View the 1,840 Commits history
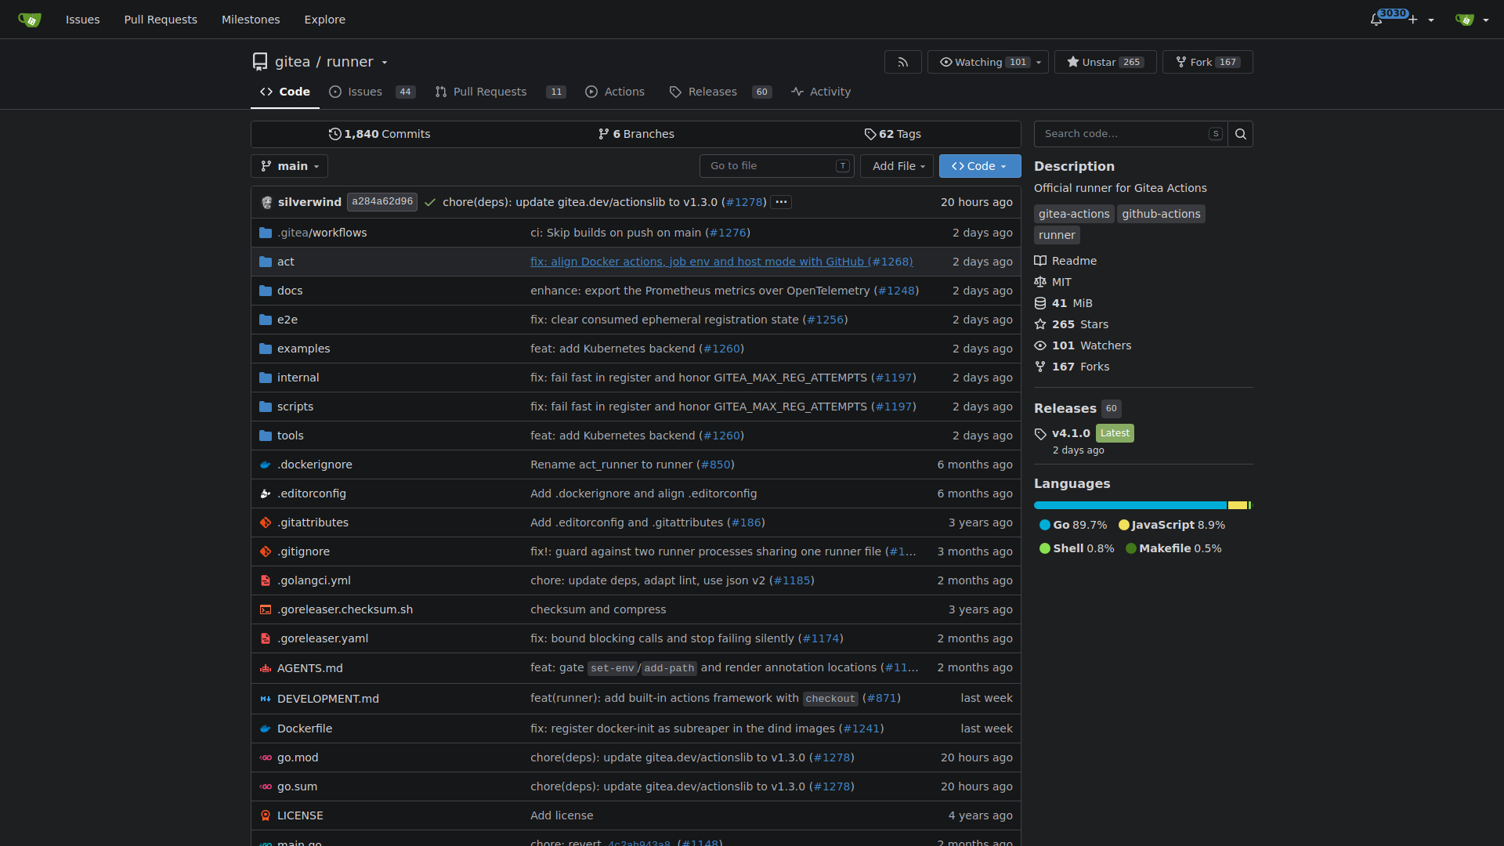 (x=379, y=134)
